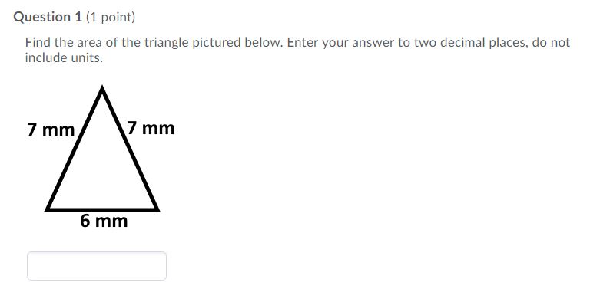Click the triangle's bottom-right vertex
Viewport: 600px width, 289px height.
pos(156,209)
